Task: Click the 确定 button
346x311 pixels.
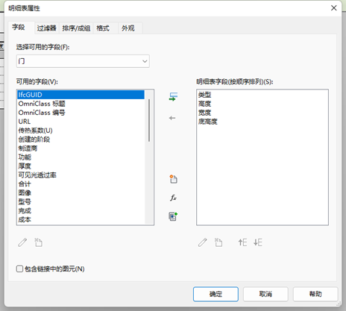Action: pyautogui.click(x=216, y=294)
